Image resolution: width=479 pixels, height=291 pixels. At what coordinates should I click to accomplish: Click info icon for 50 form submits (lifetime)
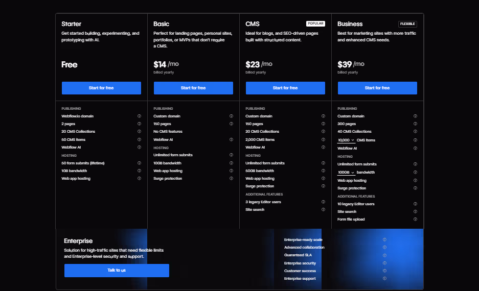tap(139, 163)
